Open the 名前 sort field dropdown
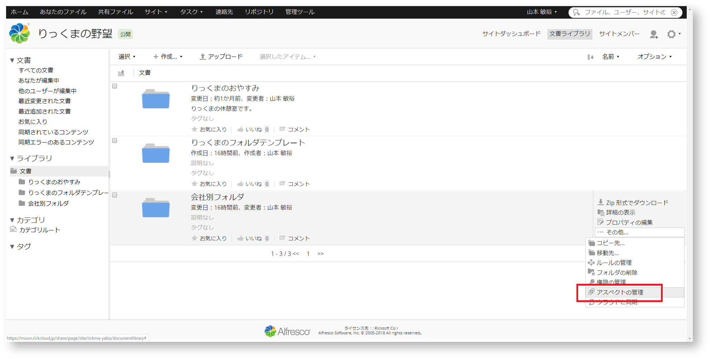Screen dimensions: 710x359 pyautogui.click(x=611, y=57)
